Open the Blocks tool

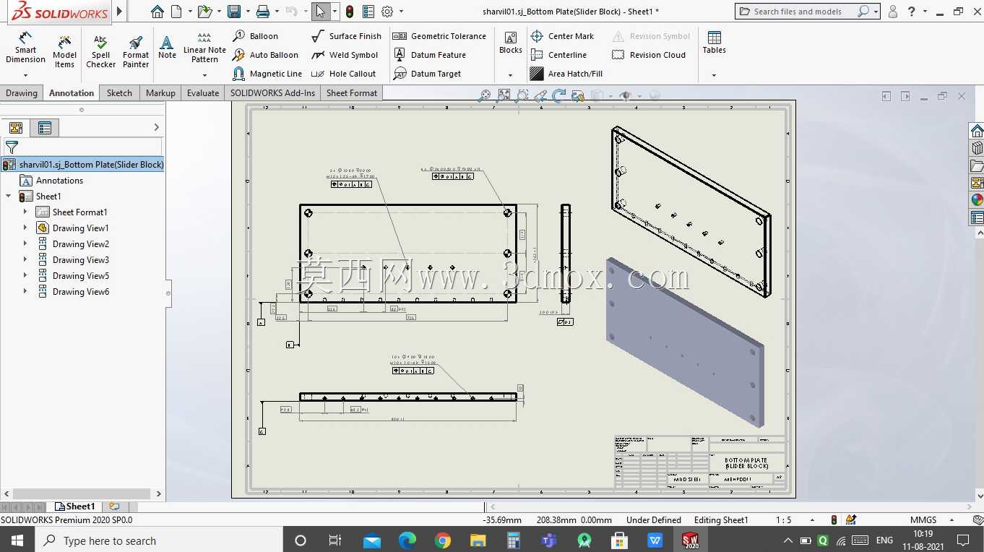[x=510, y=43]
